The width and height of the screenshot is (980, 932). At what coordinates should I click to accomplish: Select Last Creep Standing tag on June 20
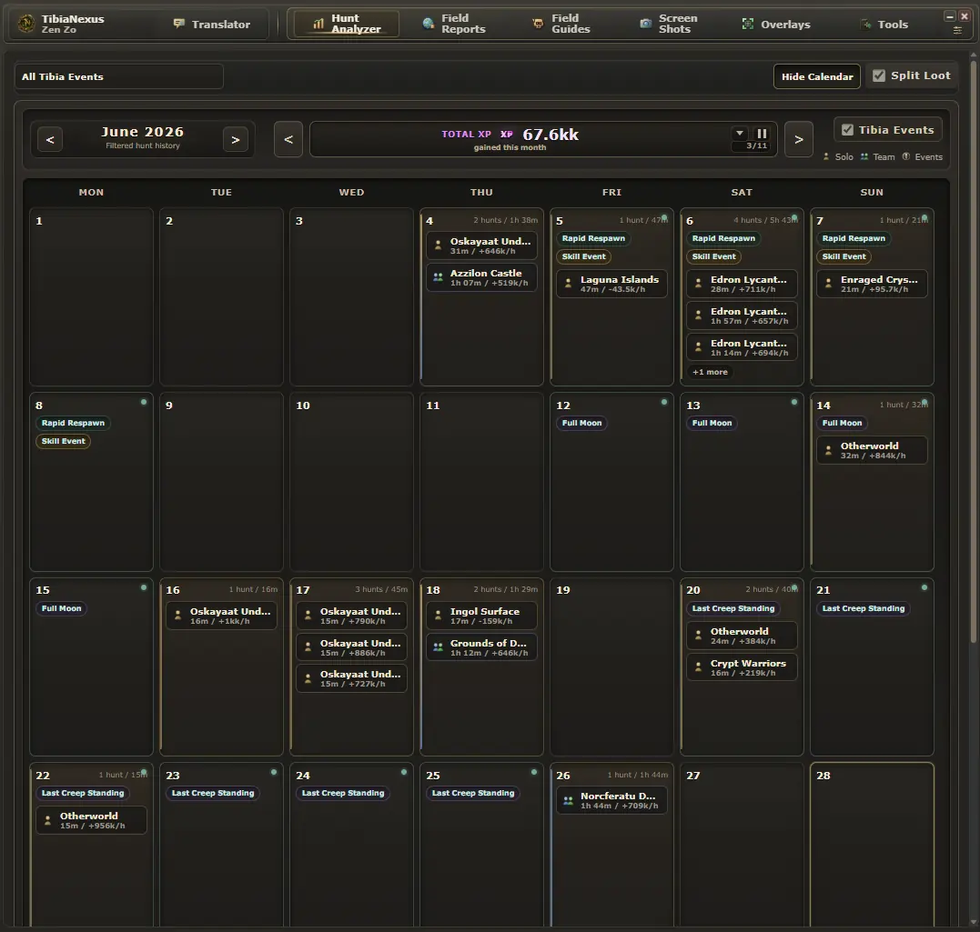(x=733, y=609)
